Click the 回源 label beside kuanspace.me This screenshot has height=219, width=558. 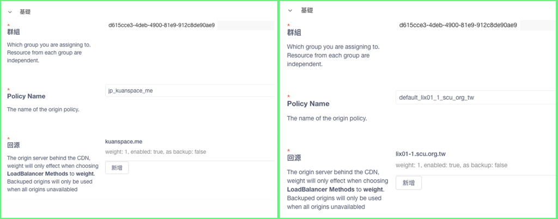click(14, 146)
